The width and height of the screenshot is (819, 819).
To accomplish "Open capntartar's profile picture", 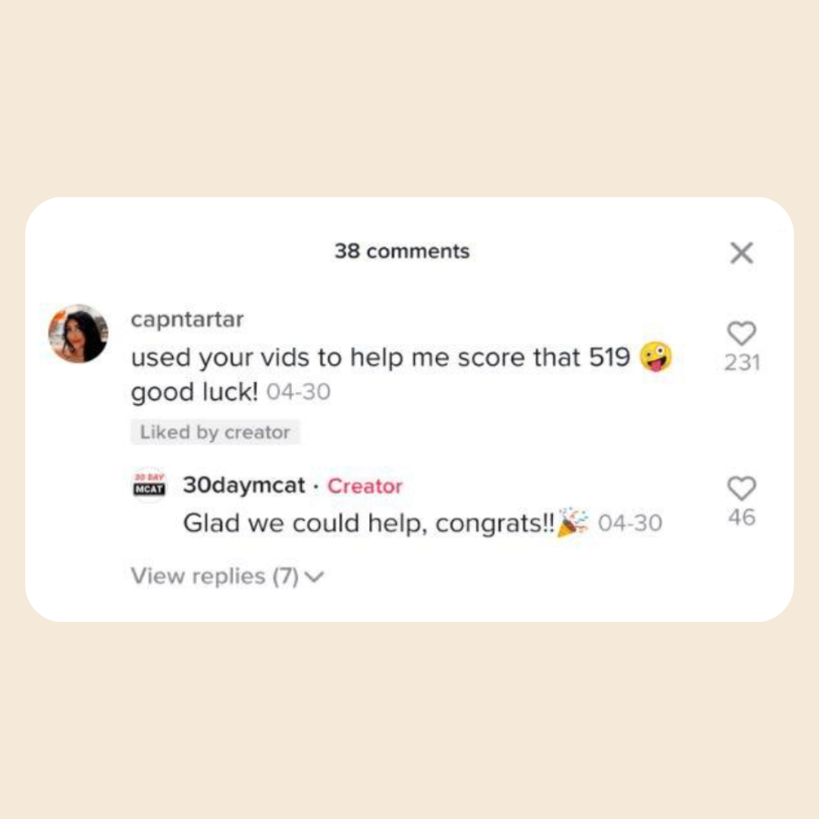I will [x=78, y=334].
